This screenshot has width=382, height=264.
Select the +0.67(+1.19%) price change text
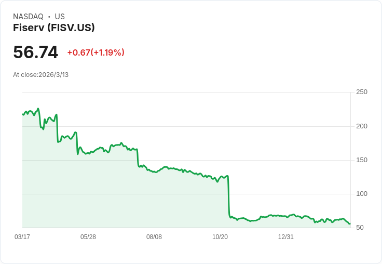[x=95, y=52]
